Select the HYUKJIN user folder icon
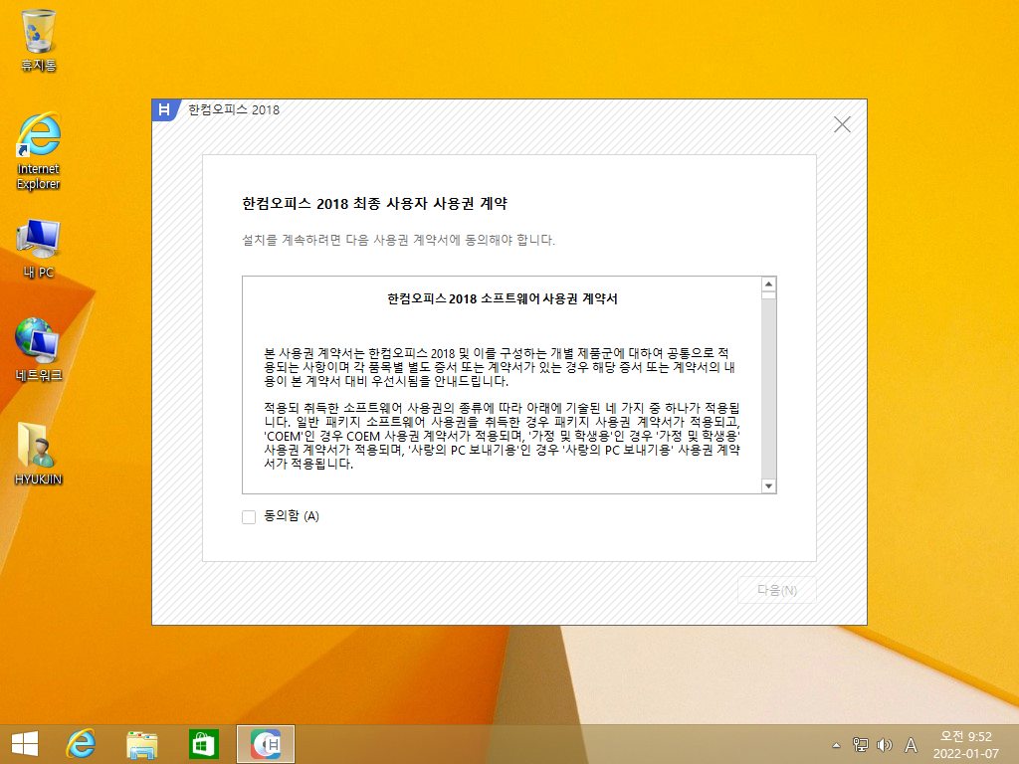The image size is (1019, 764). pyautogui.click(x=39, y=454)
